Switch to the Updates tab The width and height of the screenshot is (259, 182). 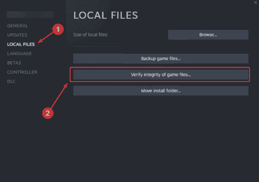click(17, 35)
